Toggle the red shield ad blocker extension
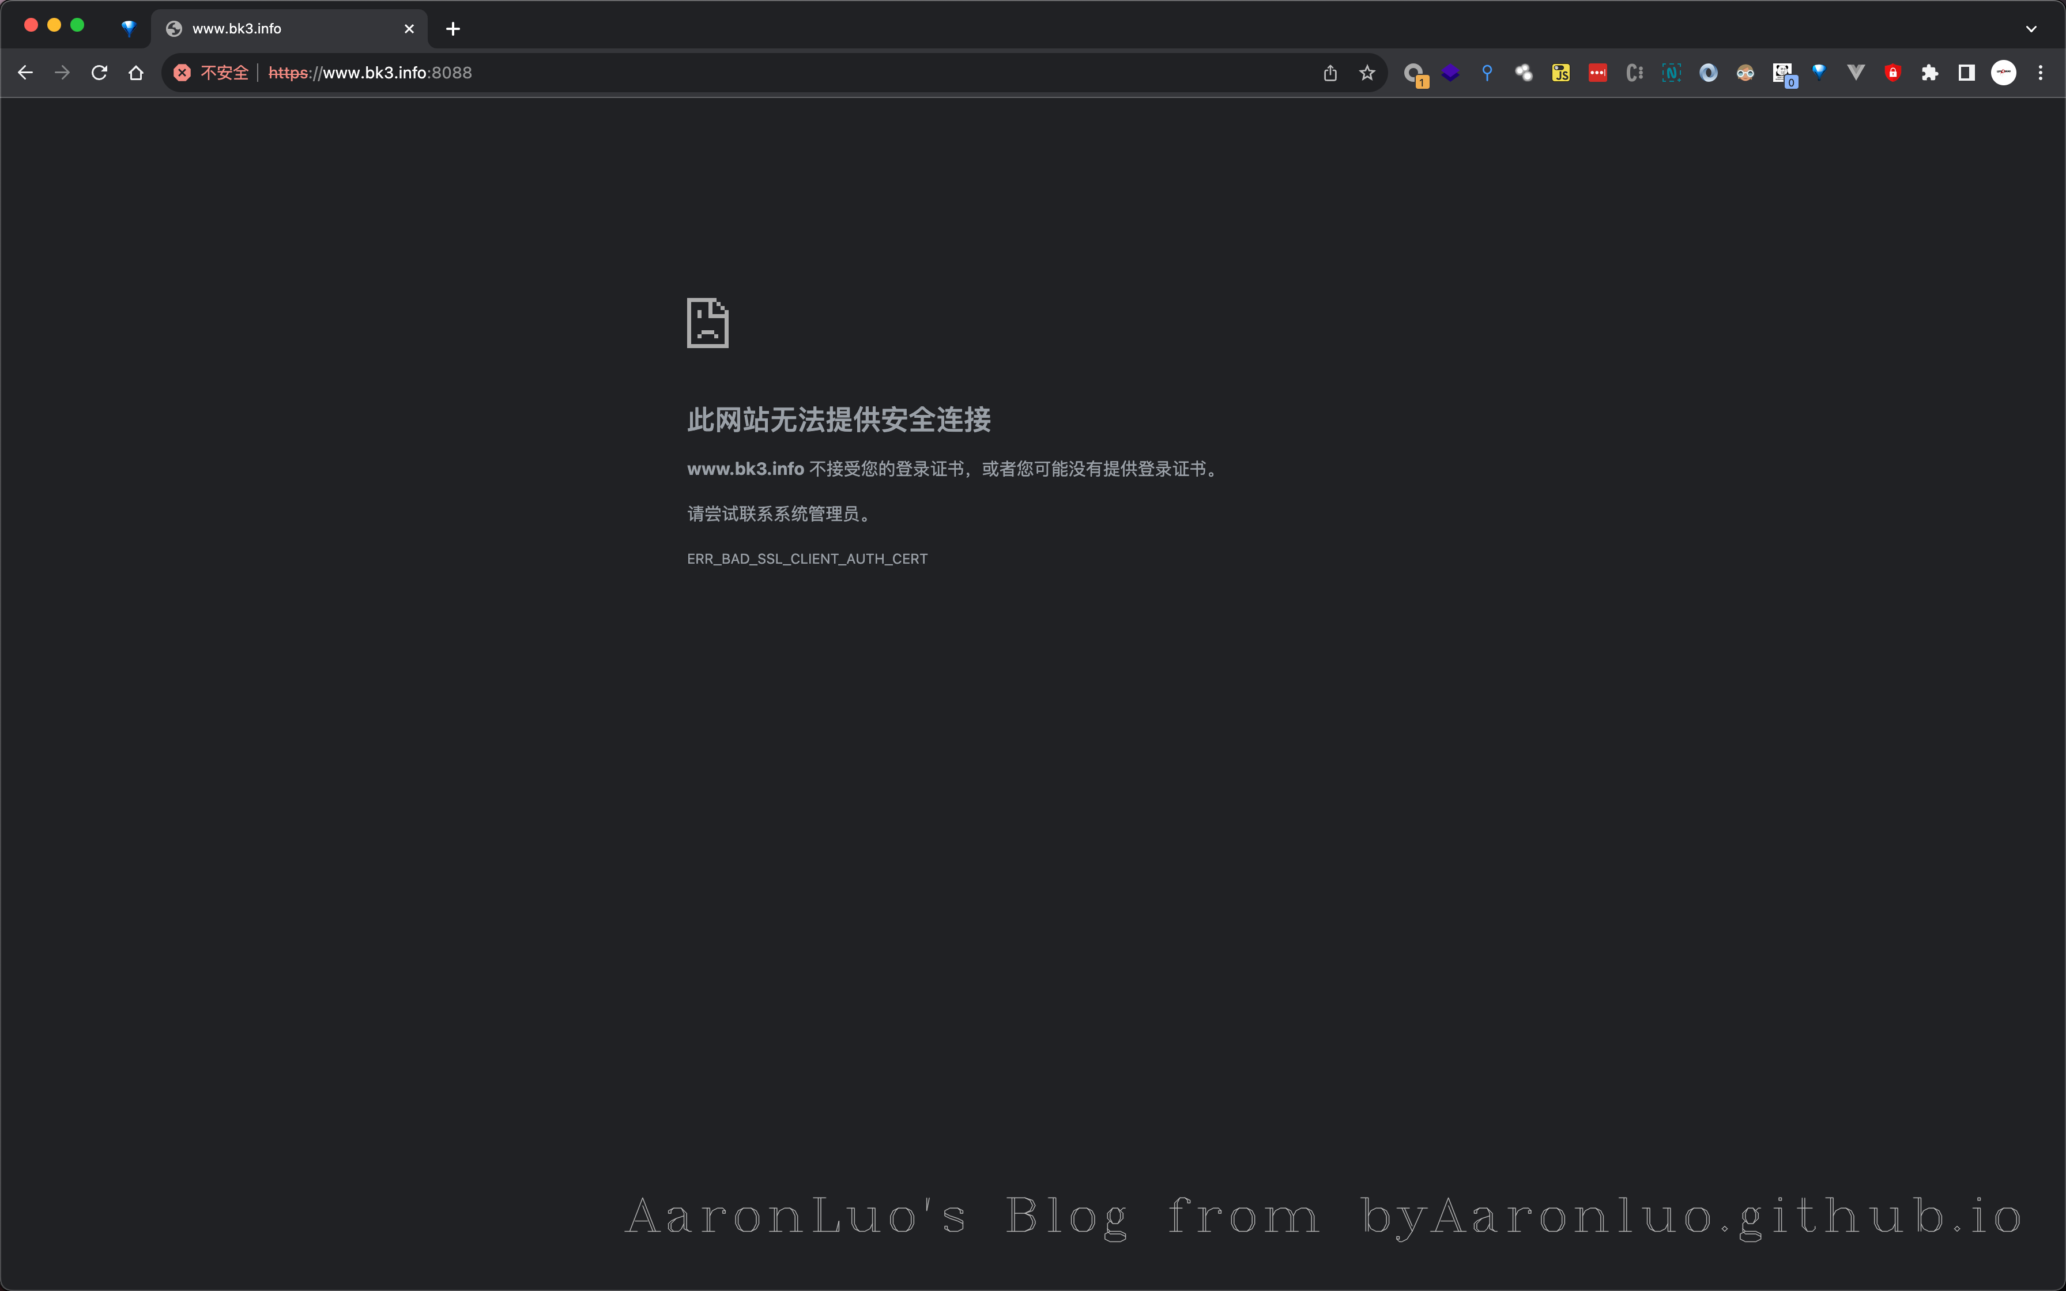The width and height of the screenshot is (2066, 1291). (x=1892, y=73)
